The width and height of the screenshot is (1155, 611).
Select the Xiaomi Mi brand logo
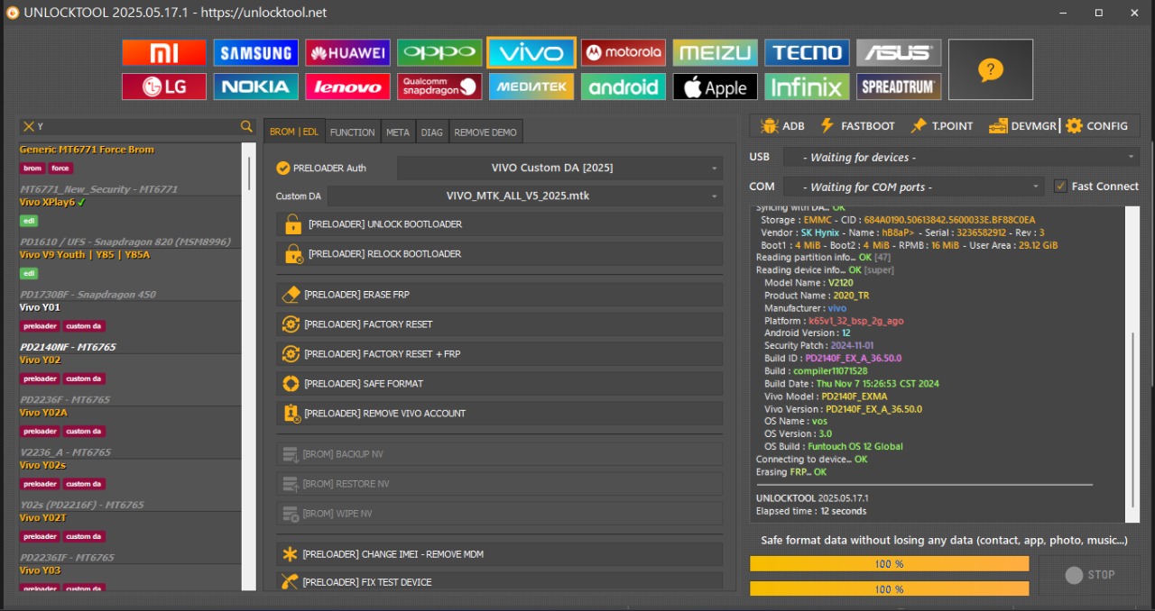pyautogui.click(x=164, y=52)
